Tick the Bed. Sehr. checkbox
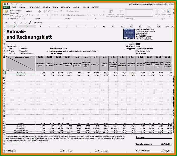The width and height of the screenshot is (177, 156). point(8,53)
